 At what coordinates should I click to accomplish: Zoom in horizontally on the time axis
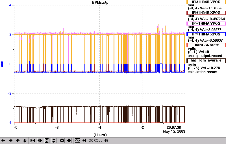33,141
